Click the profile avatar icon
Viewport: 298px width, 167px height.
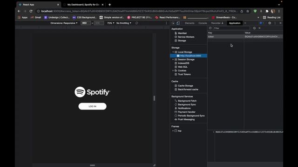pos(273,11)
